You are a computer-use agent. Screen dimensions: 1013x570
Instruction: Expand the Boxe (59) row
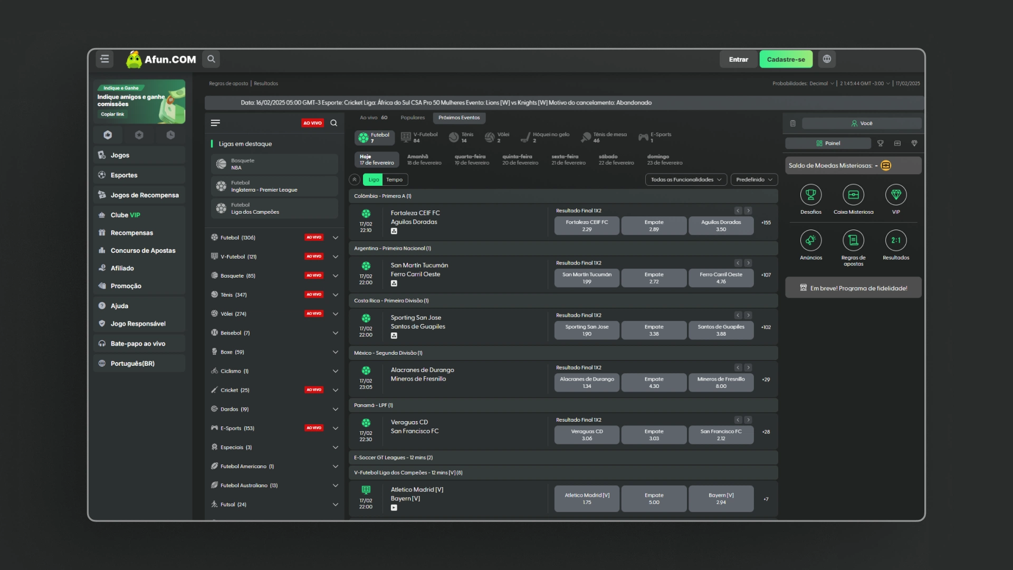(x=274, y=352)
